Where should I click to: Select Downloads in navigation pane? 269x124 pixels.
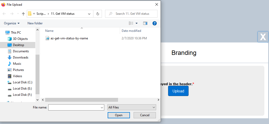20,57
